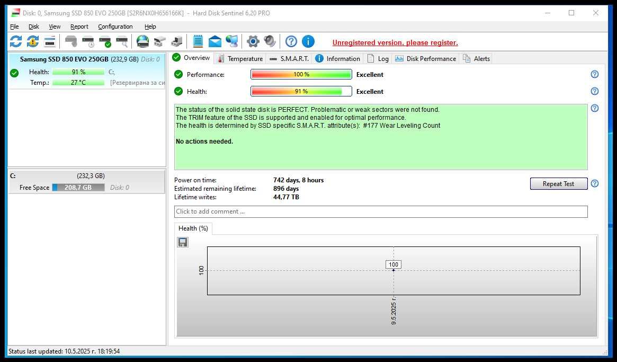Viewport: 617px width, 362px height.
Task: Switch to the S.M.A.R.T. tab
Action: (289, 59)
